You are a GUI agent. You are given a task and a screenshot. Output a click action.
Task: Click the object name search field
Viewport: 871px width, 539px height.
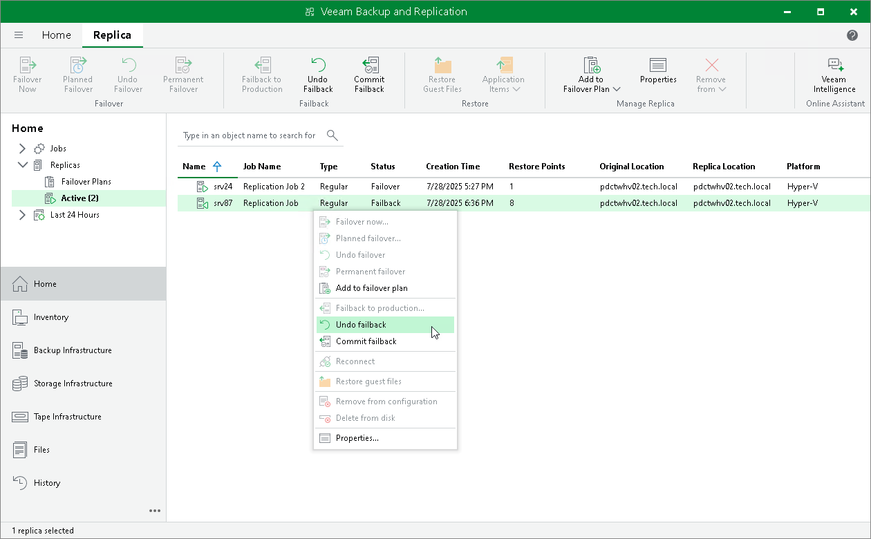[250, 135]
